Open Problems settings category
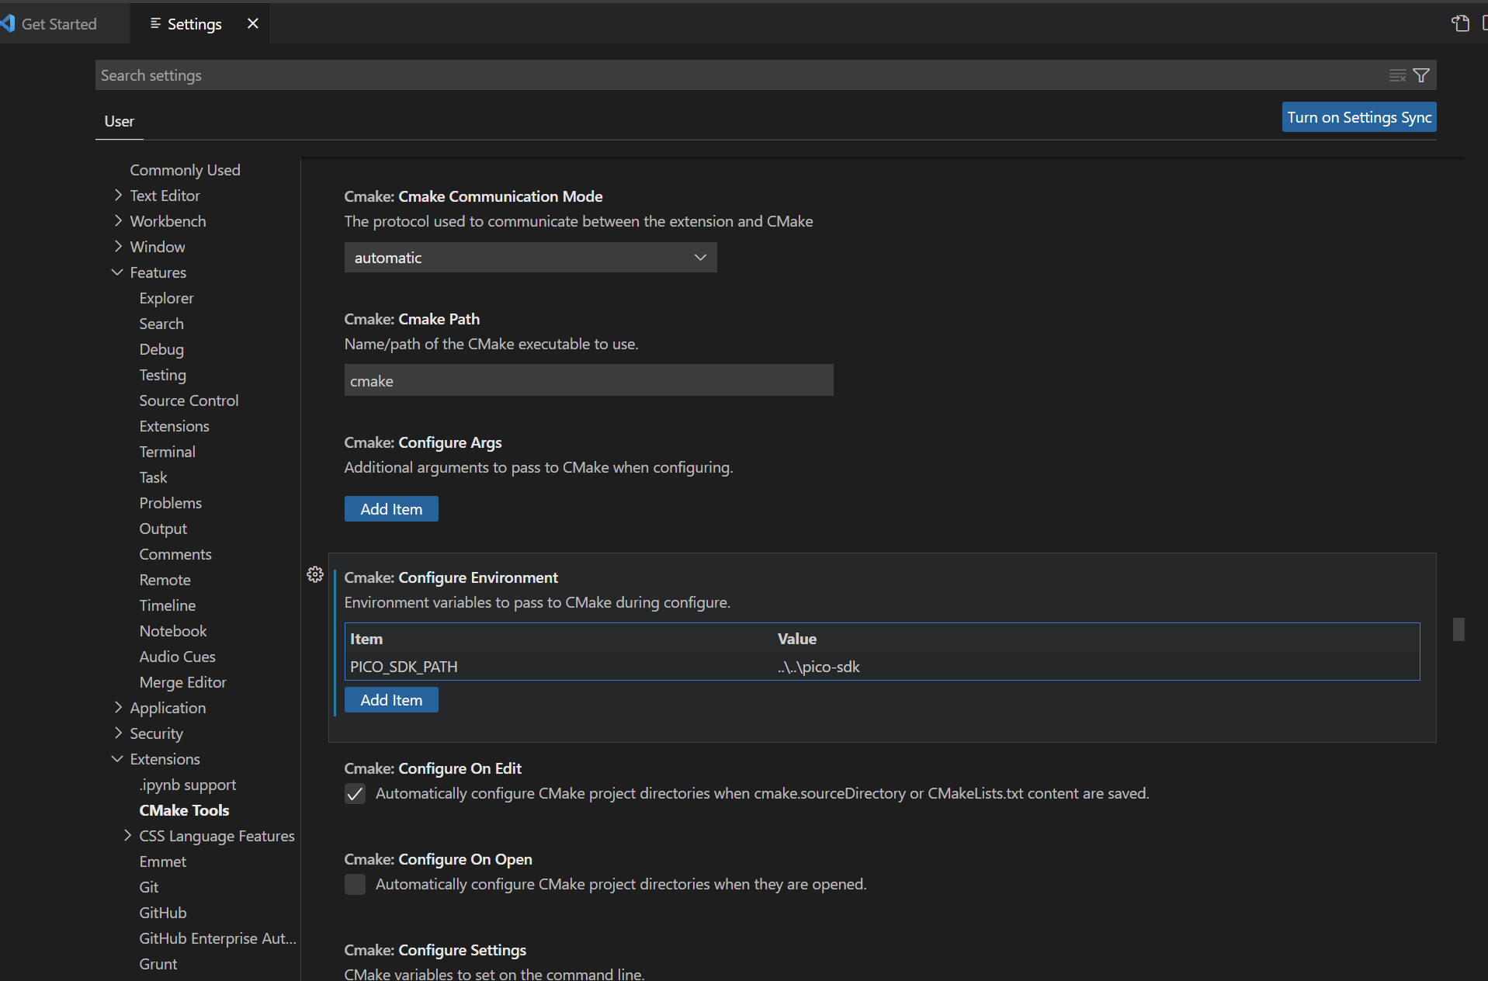Image resolution: width=1488 pixels, height=981 pixels. (170, 502)
